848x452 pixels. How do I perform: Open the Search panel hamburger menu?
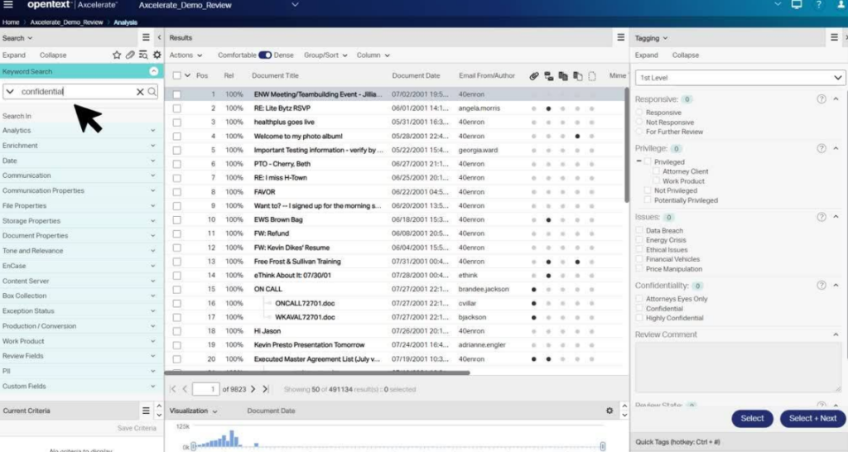[x=146, y=37]
